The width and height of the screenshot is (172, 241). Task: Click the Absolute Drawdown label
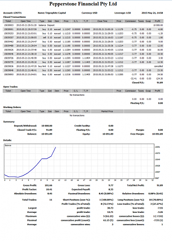coord(25,194)
